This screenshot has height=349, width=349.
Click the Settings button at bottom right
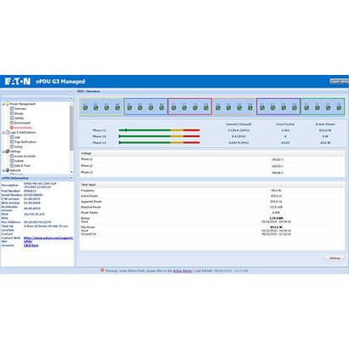click(x=335, y=258)
